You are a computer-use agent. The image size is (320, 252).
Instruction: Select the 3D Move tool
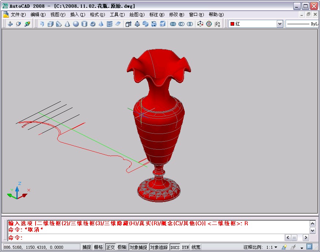pos(201,24)
